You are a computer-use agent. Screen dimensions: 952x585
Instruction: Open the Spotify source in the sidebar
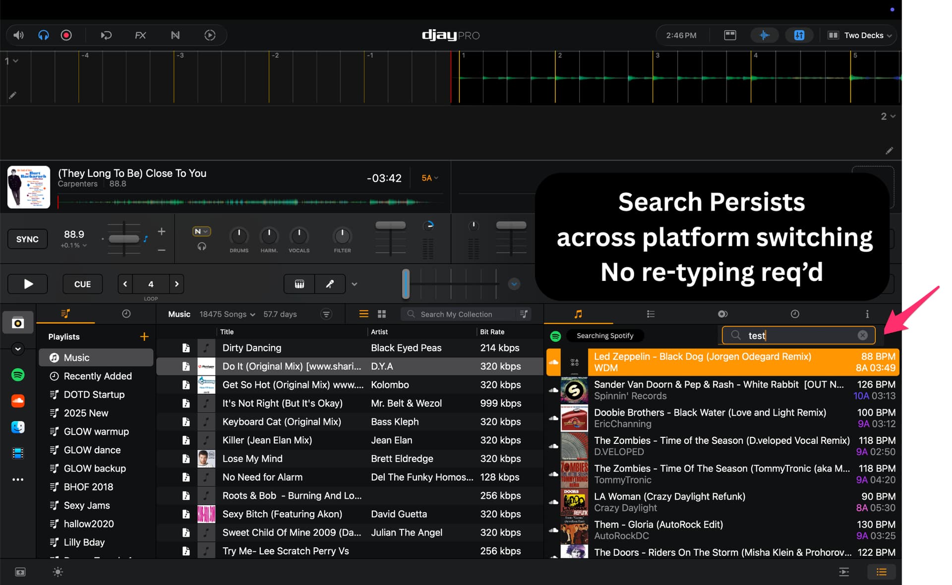[x=18, y=375]
